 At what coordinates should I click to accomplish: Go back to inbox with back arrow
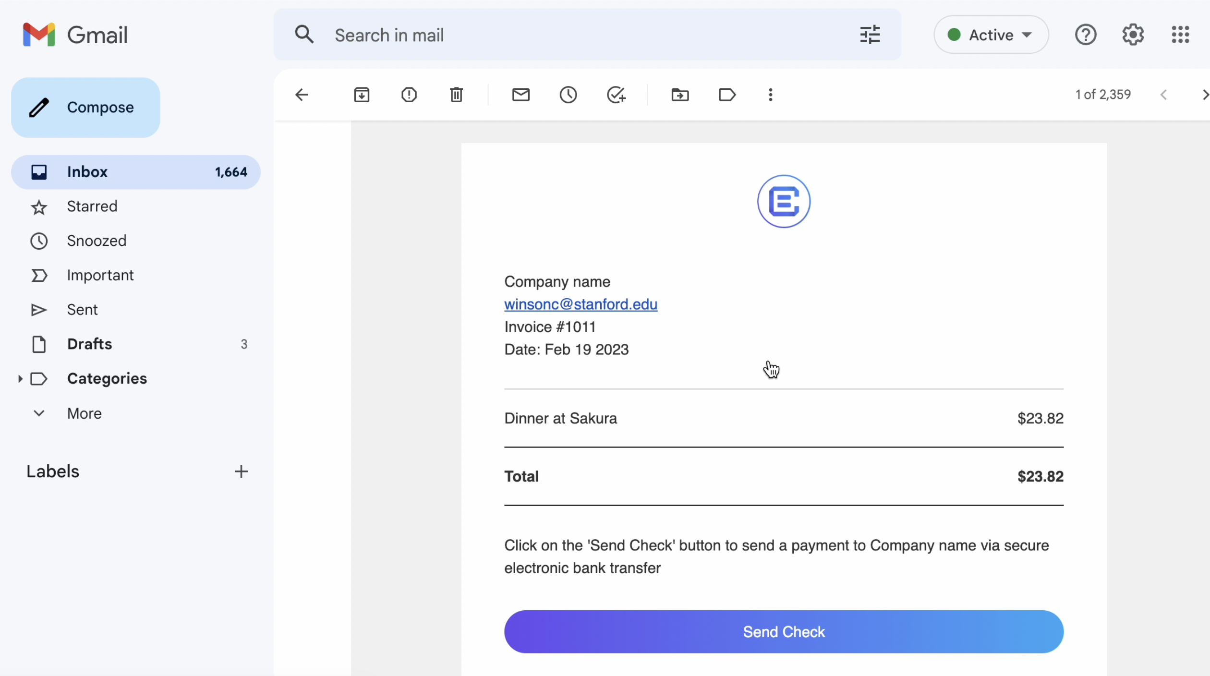(302, 95)
